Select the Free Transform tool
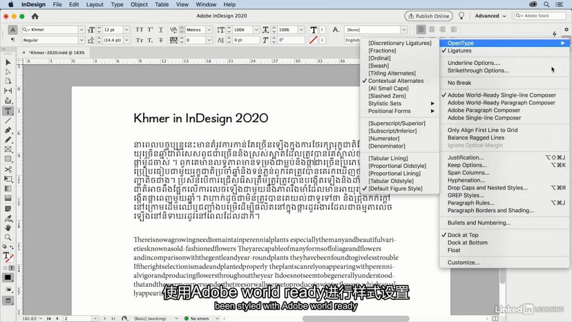572x322 pixels. pyautogui.click(x=8, y=179)
